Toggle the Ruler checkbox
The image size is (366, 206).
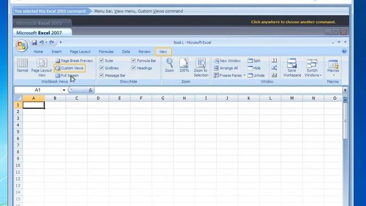tap(101, 61)
